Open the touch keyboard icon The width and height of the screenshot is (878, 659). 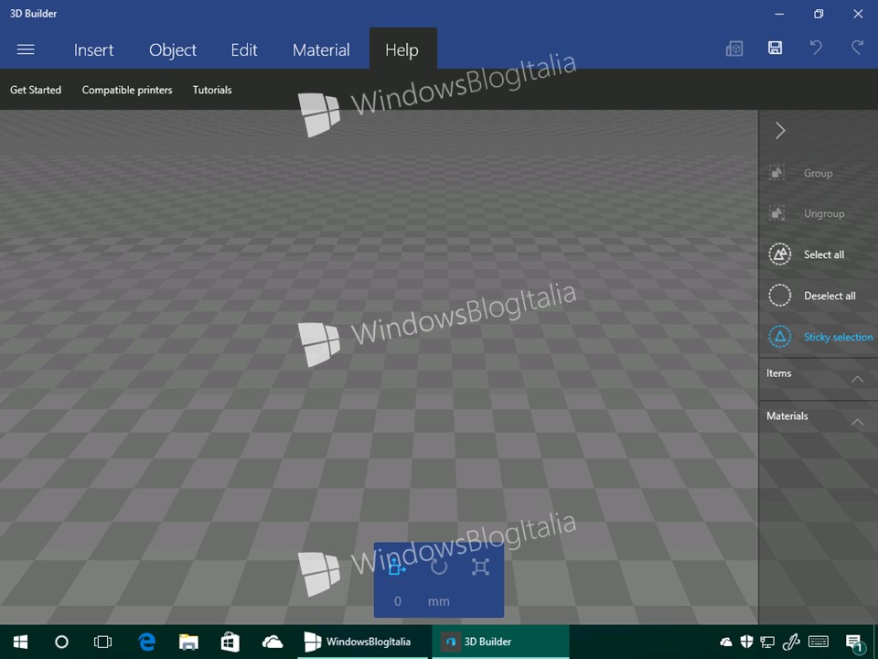pos(819,642)
